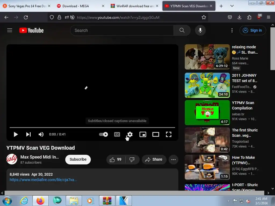Close the Sony Vegas Pro tab
The width and height of the screenshot is (275, 206).
tap(49, 6)
